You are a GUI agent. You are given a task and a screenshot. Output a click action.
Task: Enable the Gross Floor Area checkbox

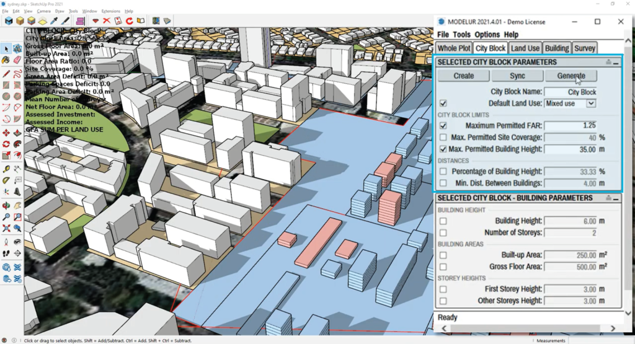click(443, 267)
